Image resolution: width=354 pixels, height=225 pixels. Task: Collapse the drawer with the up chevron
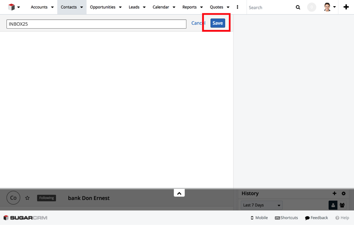[179, 193]
